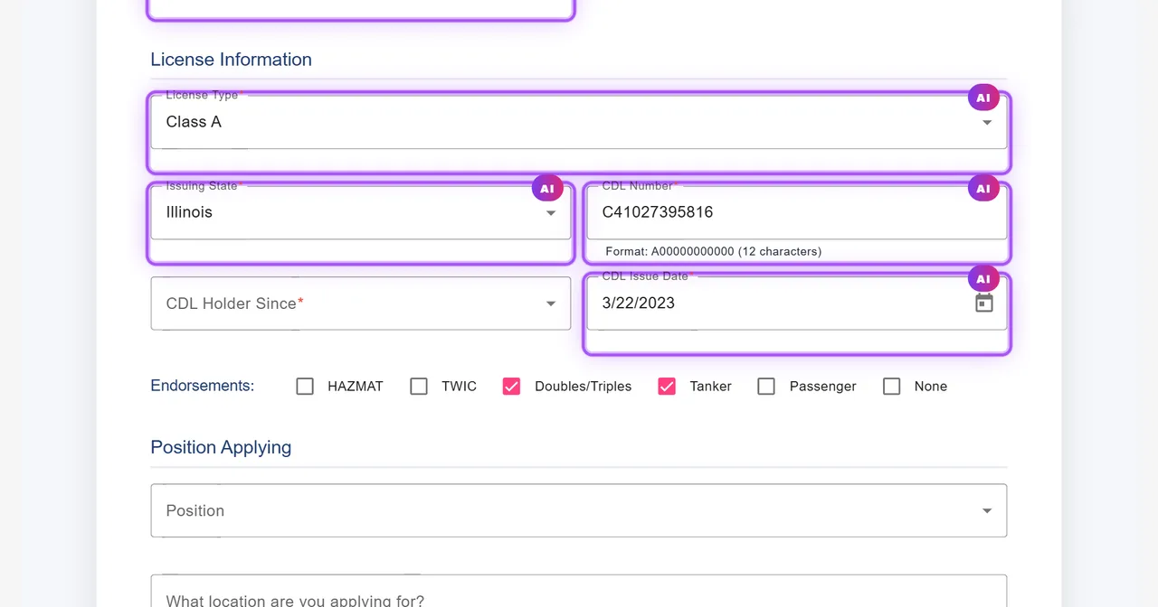Open the License Type dropdown
Image resolution: width=1158 pixels, height=607 pixels.
pos(579,122)
